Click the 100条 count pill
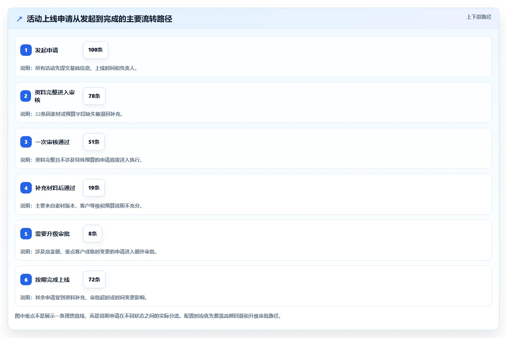The height and width of the screenshot is (338, 507). pyautogui.click(x=96, y=50)
